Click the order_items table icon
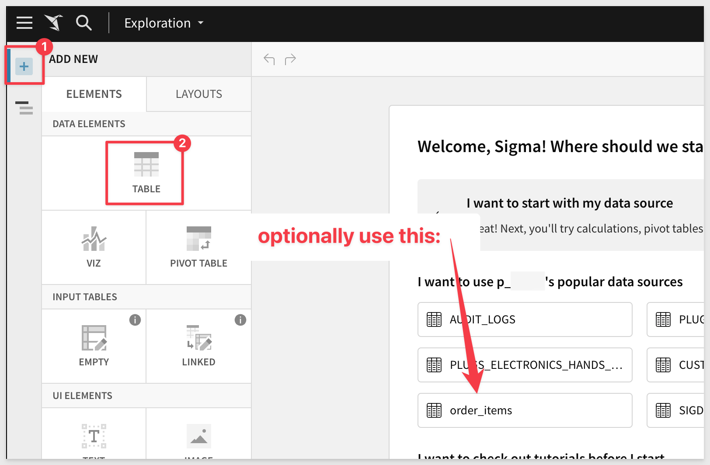Image resolution: width=710 pixels, height=465 pixels. [x=434, y=410]
